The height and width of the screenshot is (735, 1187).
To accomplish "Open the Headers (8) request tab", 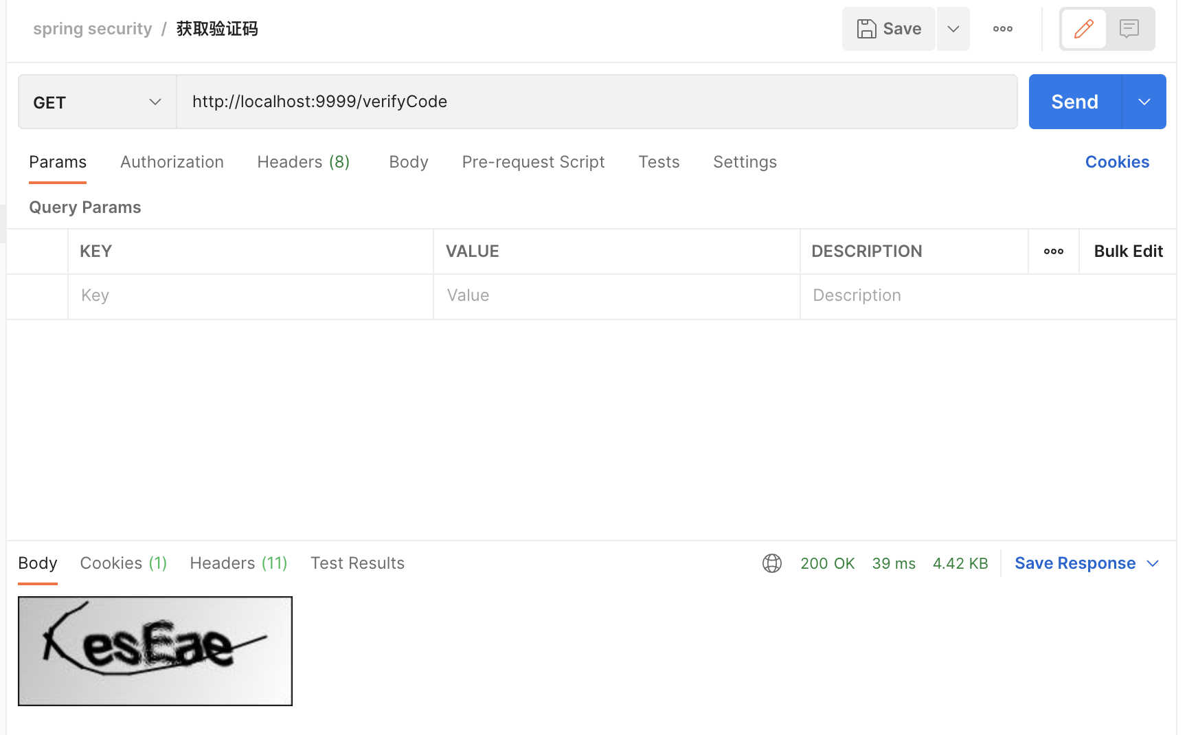I will click(x=304, y=162).
